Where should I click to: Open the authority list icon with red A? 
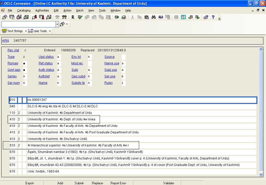click(42, 17)
